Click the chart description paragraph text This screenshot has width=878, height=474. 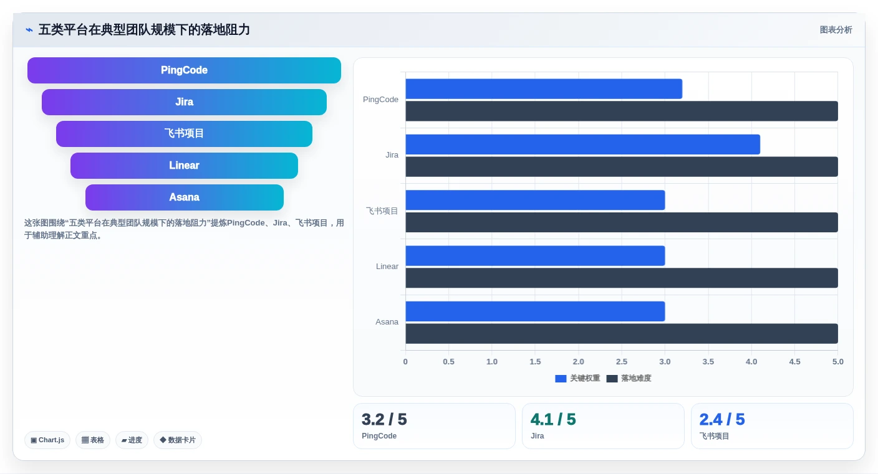(184, 229)
